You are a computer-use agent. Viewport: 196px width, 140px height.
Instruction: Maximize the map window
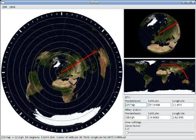188,2
